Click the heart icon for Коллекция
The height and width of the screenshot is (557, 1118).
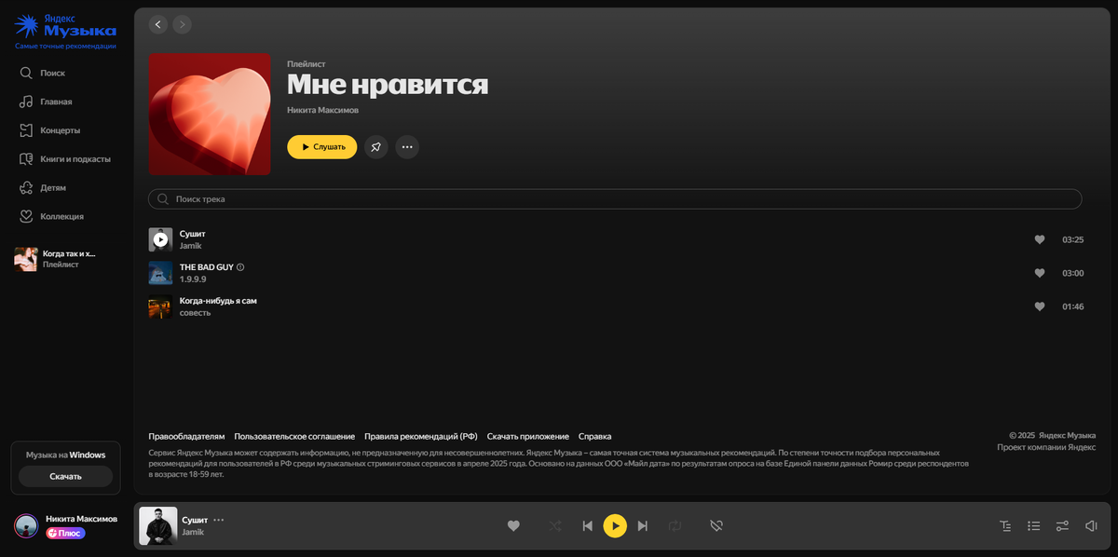[x=26, y=216]
